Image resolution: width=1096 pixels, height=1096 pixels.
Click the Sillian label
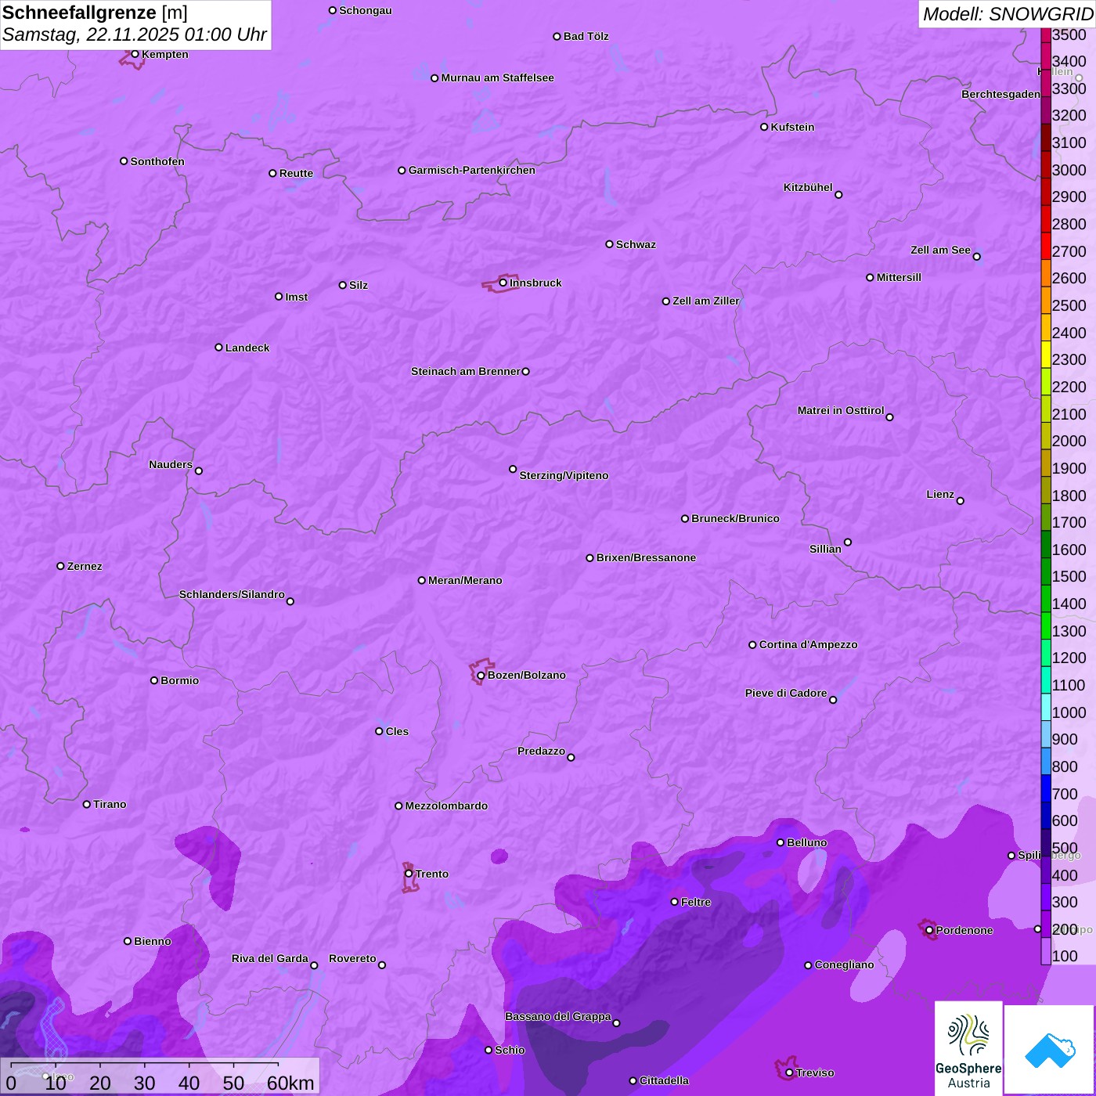(825, 549)
